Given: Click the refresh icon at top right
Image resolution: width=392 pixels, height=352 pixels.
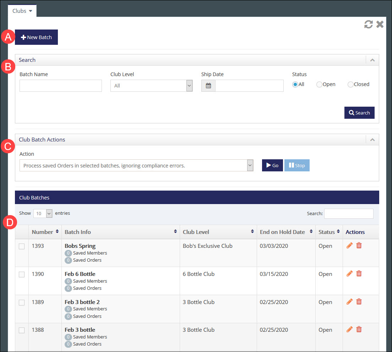Looking at the screenshot, I should coord(368,24).
